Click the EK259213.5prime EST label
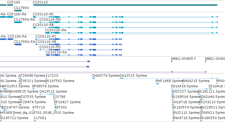 212,102
